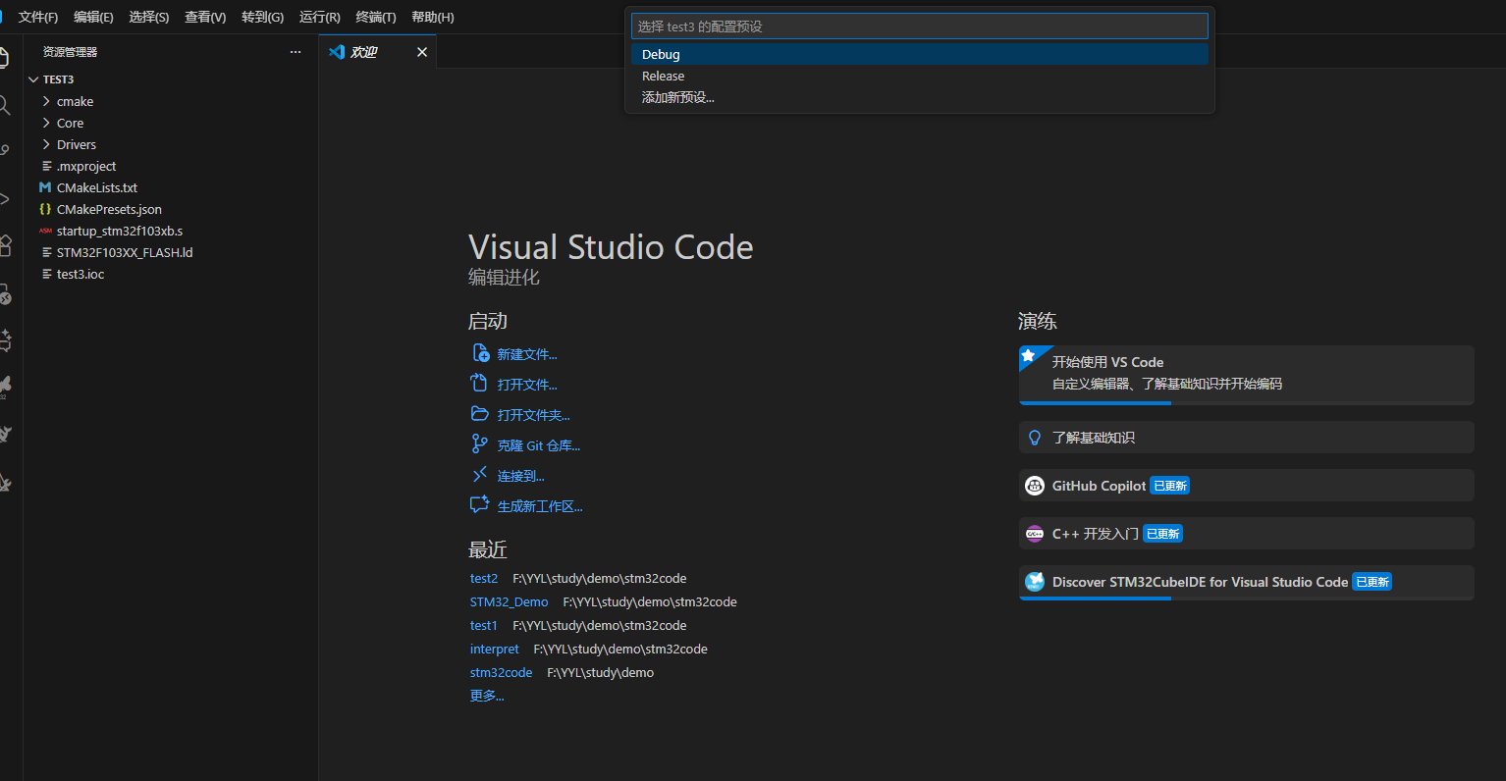1506x781 pixels.
Task: Click the GitHub Copilot icon in walkthroughs
Action: pyautogui.click(x=1035, y=486)
